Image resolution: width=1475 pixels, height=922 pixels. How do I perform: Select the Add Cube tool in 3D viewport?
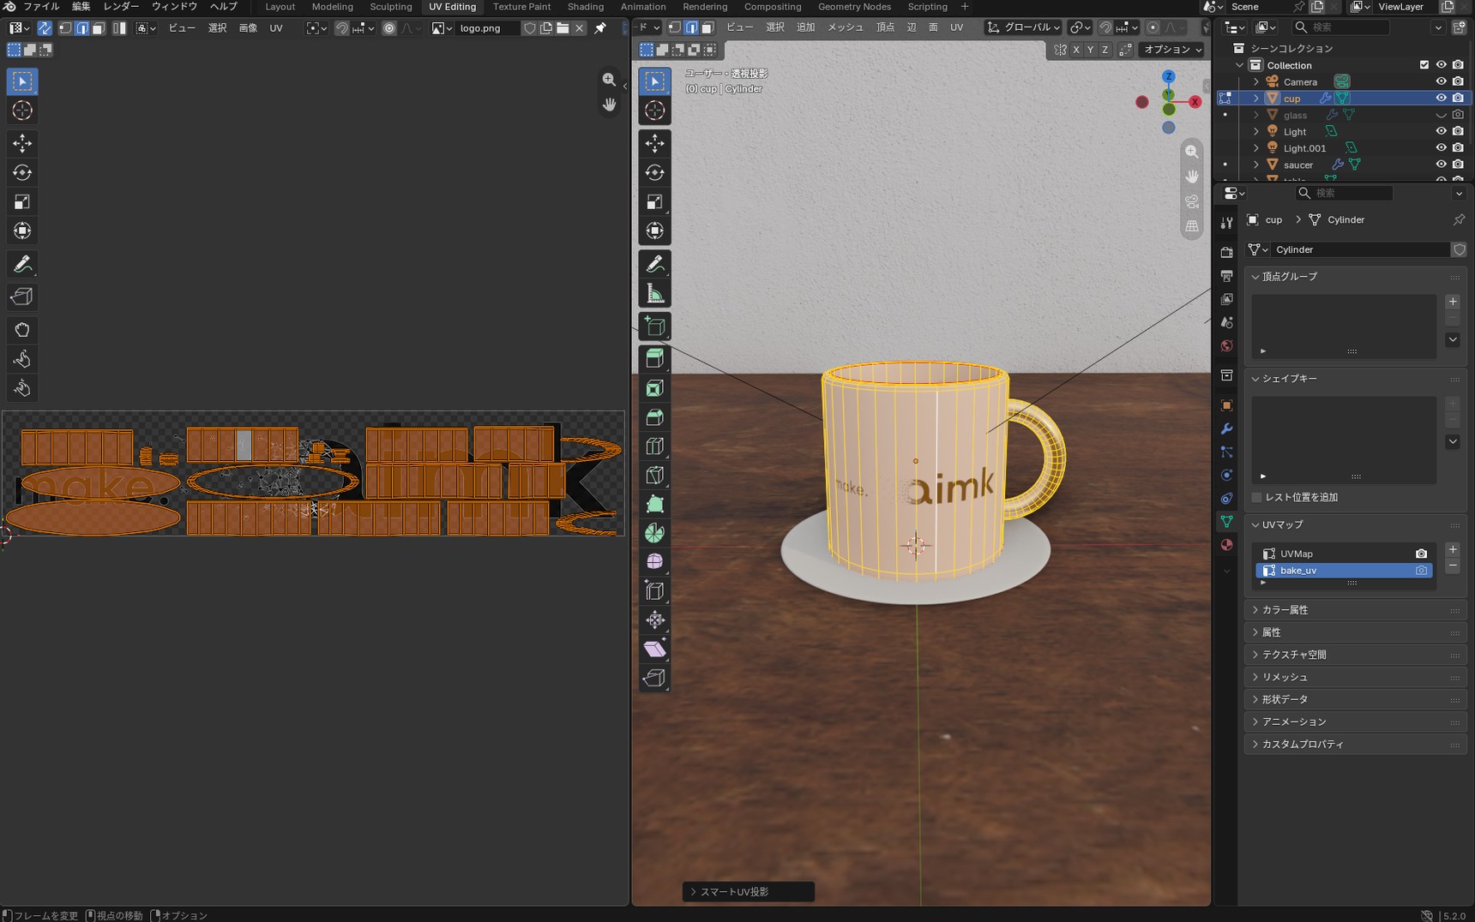pyautogui.click(x=655, y=326)
